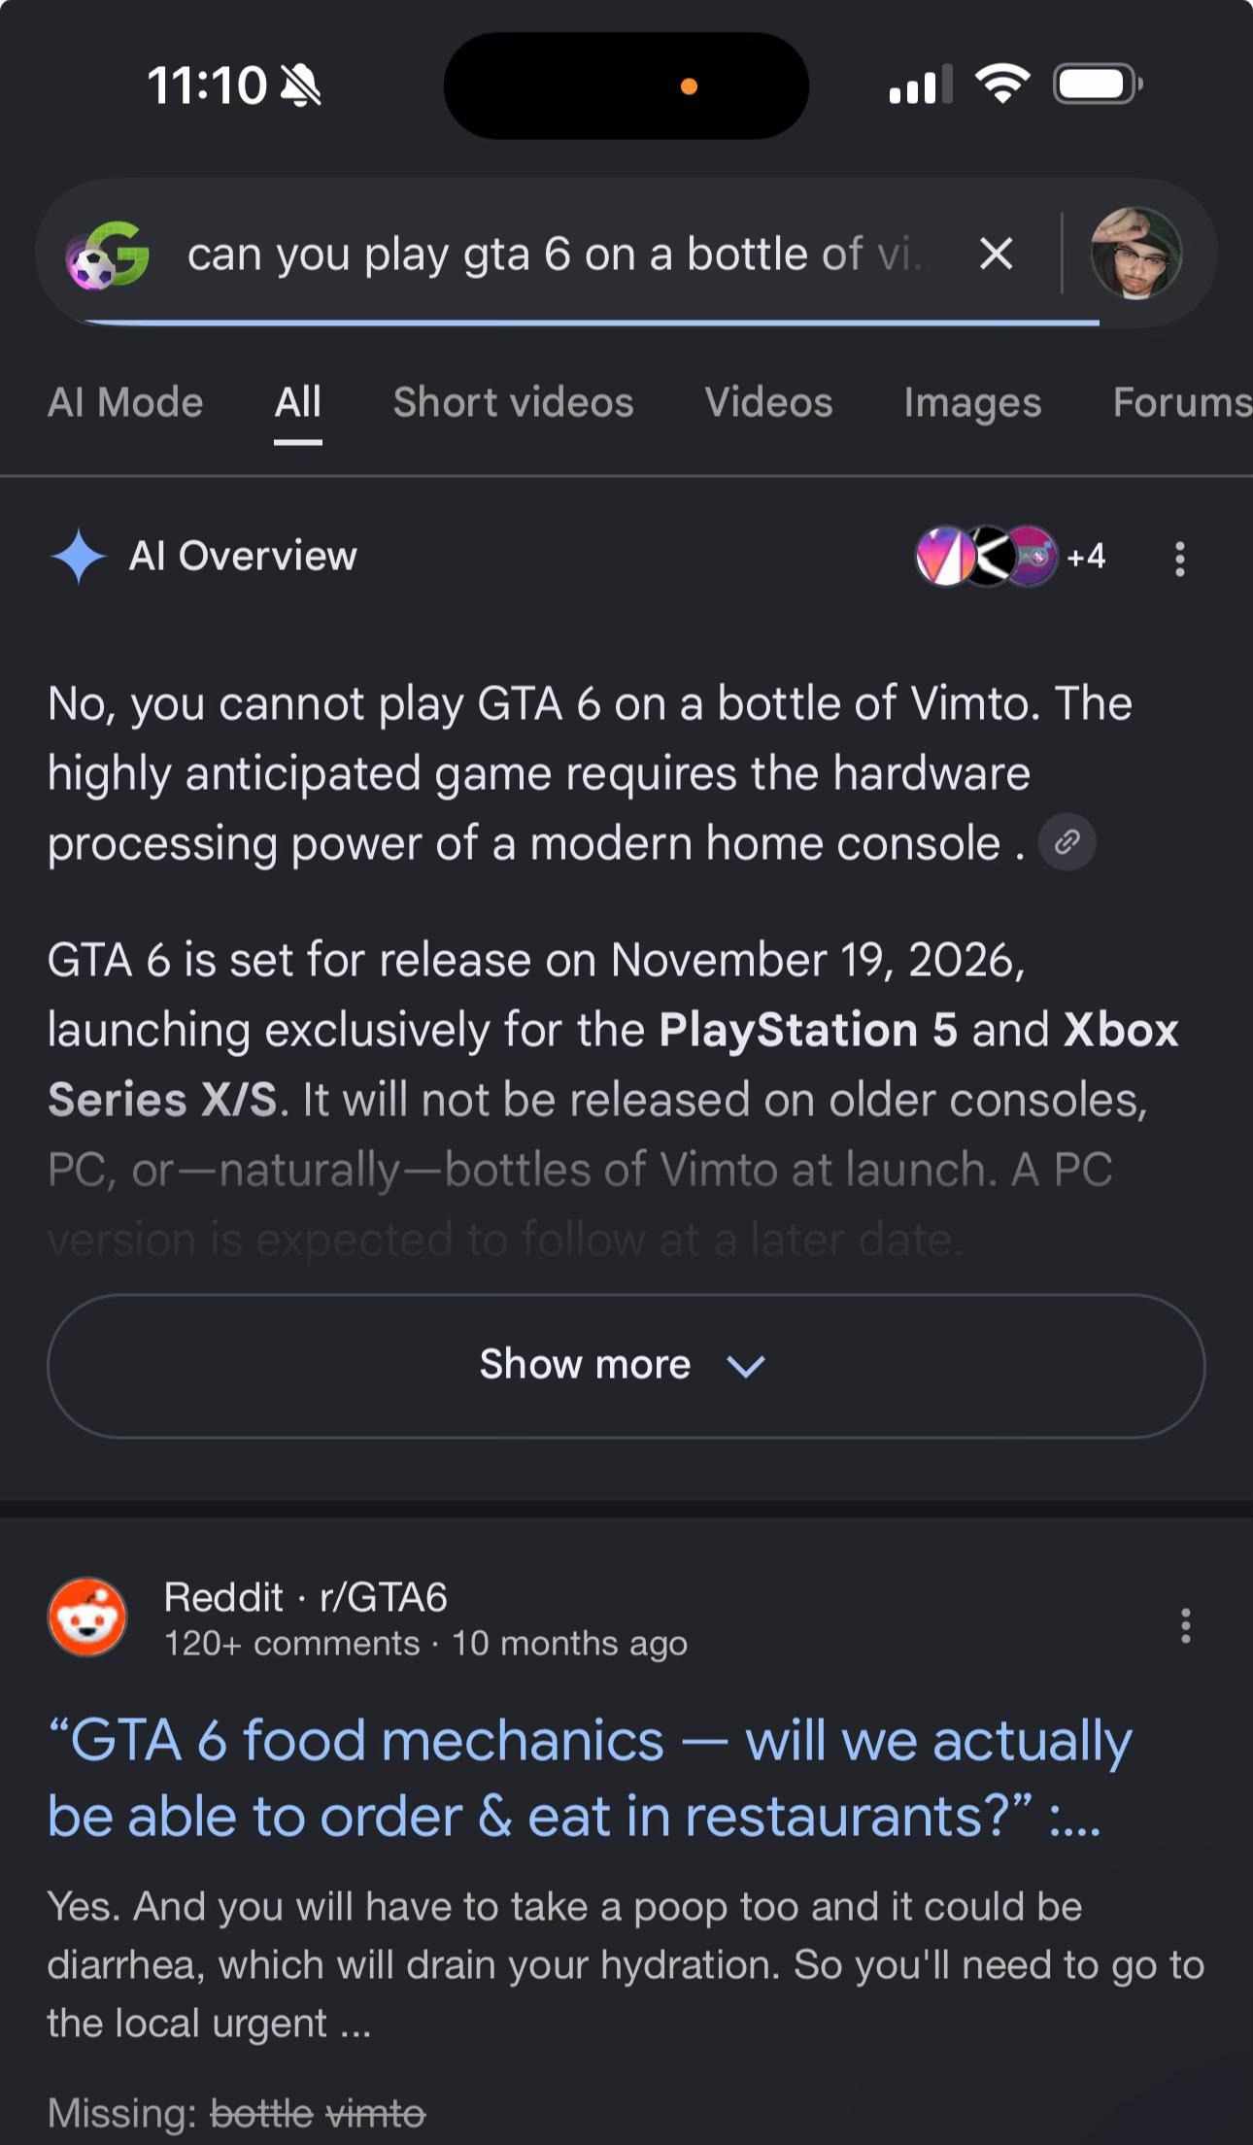View the +4 additional sources
This screenshot has width=1253, height=2145.
(1086, 557)
